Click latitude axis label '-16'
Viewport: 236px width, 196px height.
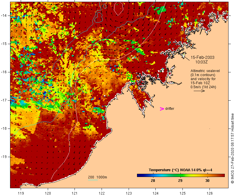[x=4, y=72]
